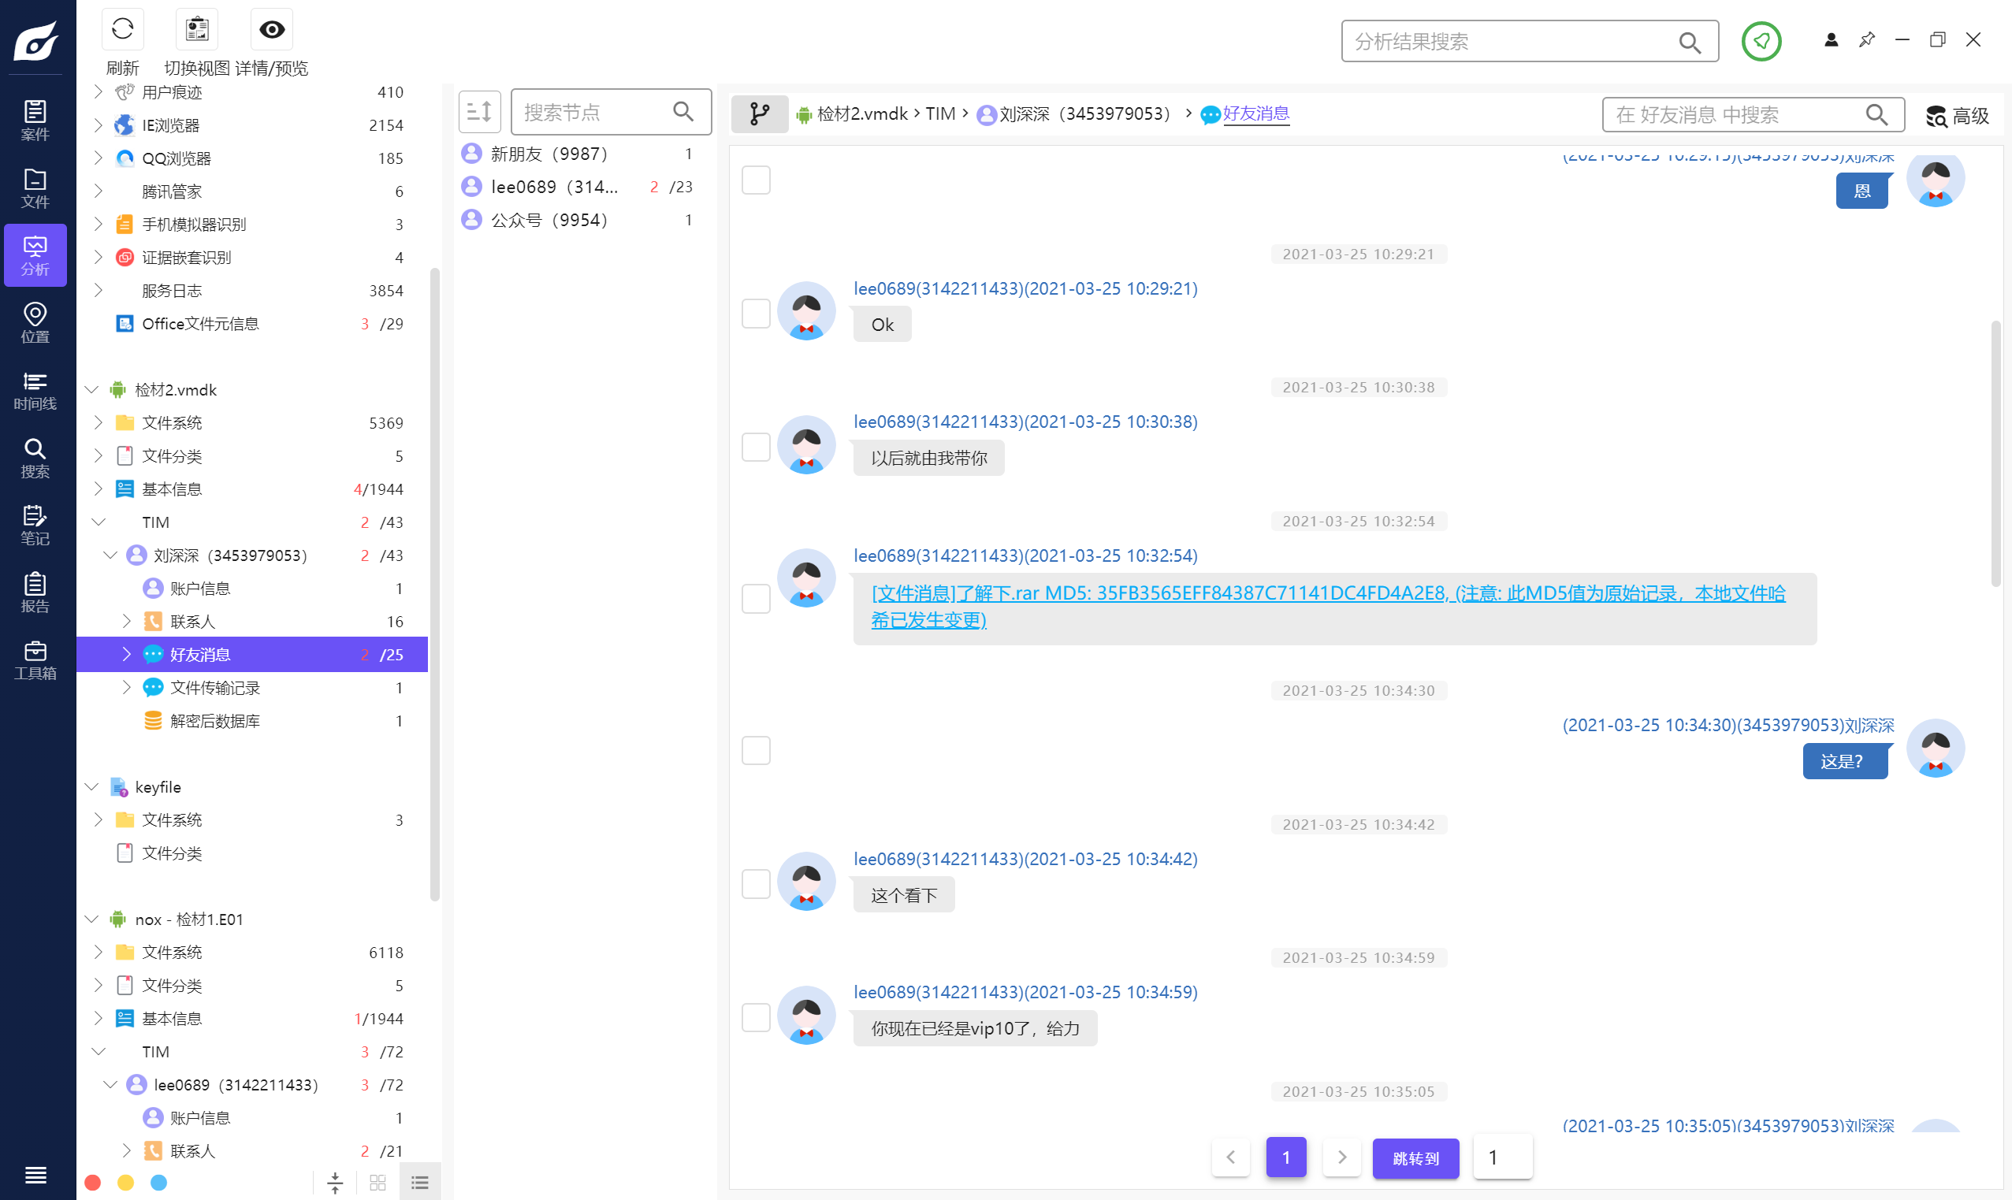This screenshot has height=1200, width=2012.
Task: Open the timeline (时间线) sidebar icon
Action: point(35,391)
